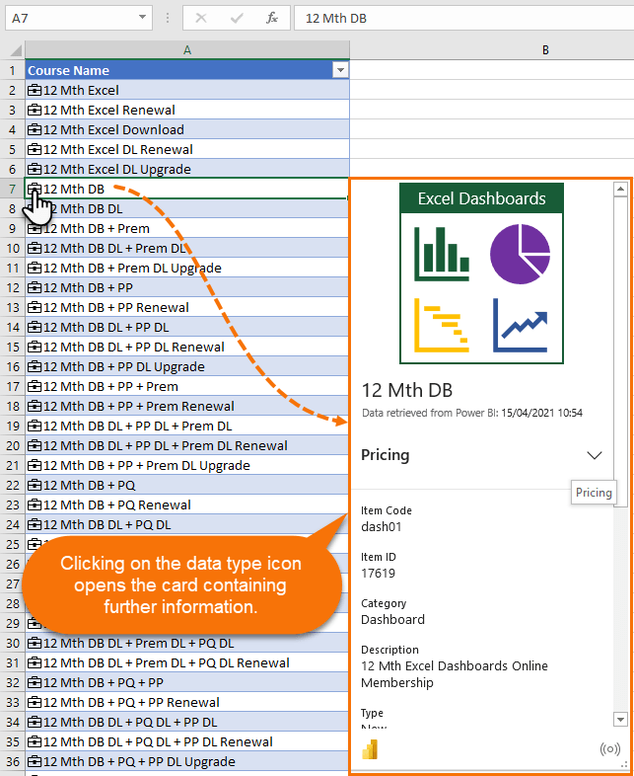Click the Excel Dashboards card image
634x776 pixels.
(x=481, y=273)
